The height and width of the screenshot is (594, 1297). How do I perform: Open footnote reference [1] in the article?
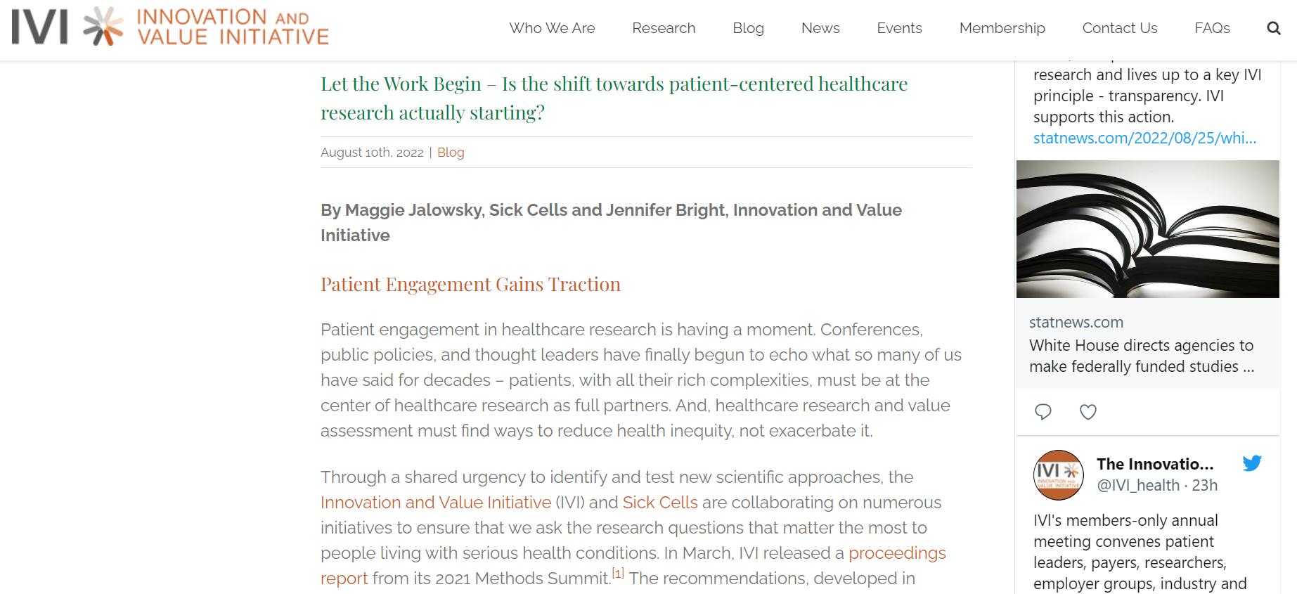(618, 573)
